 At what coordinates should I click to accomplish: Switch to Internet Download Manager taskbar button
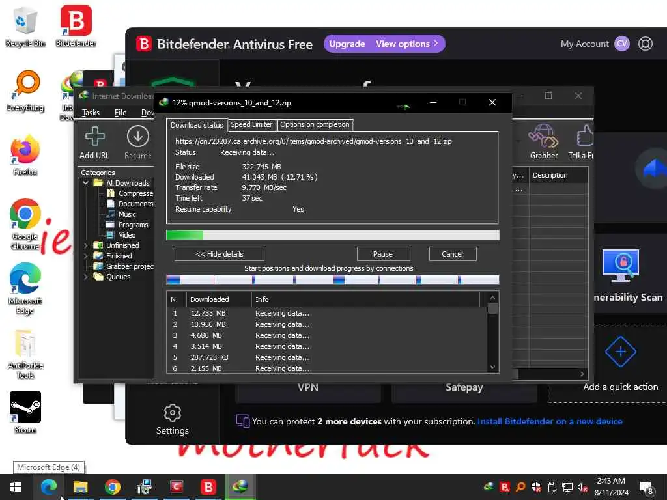click(240, 487)
